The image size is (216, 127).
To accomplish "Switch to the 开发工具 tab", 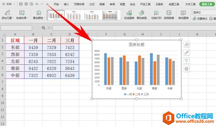I will [145, 4].
